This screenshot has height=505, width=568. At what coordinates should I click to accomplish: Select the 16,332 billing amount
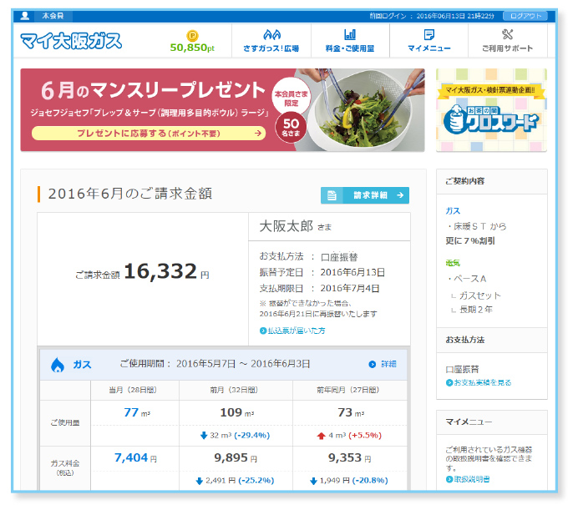coord(160,271)
